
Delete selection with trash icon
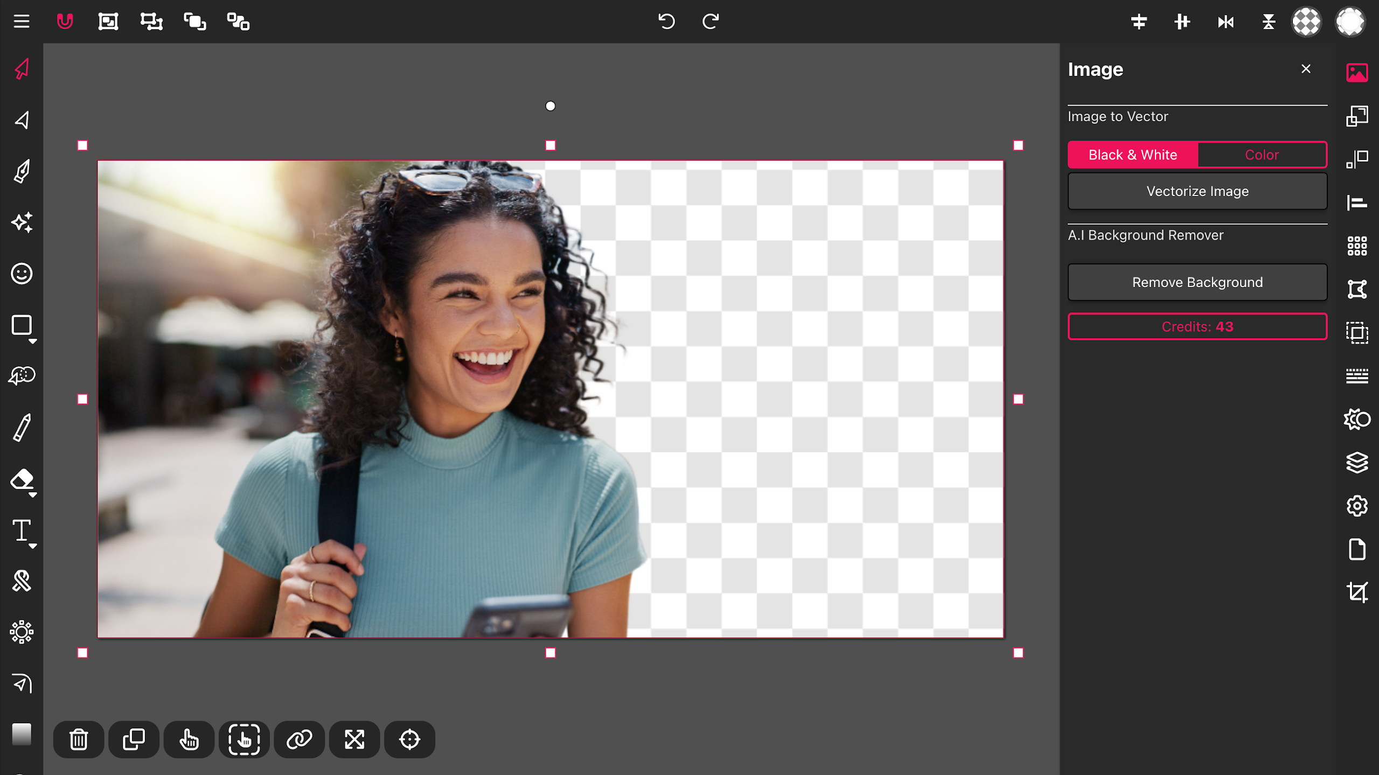click(79, 739)
